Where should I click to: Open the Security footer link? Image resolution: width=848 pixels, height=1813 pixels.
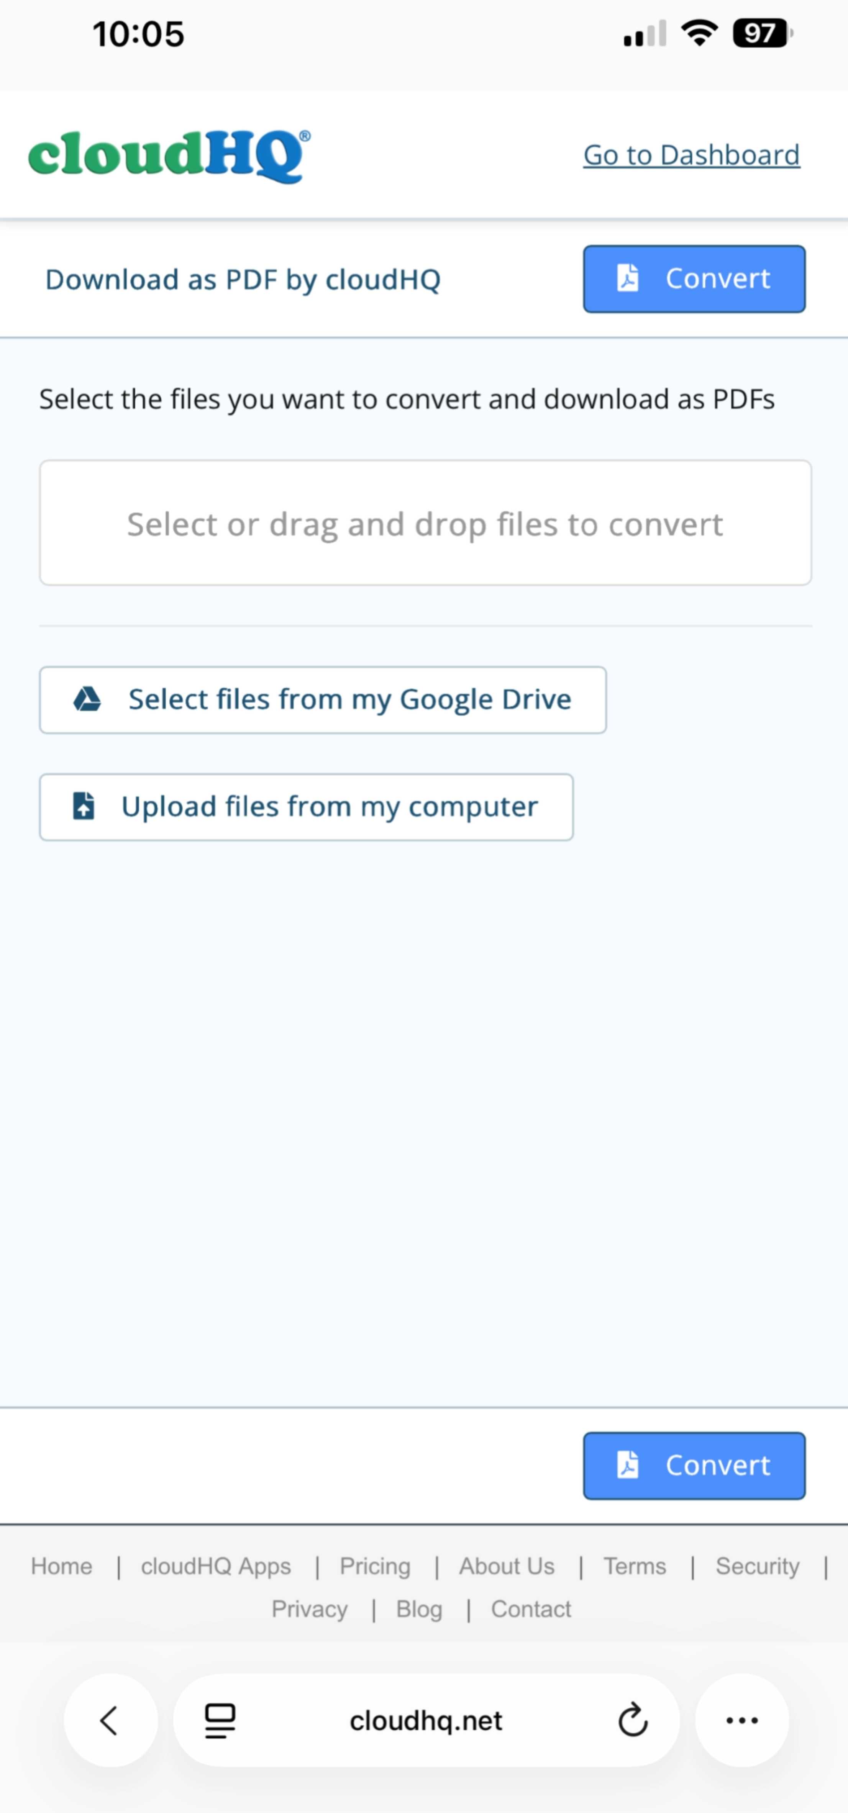click(757, 1566)
